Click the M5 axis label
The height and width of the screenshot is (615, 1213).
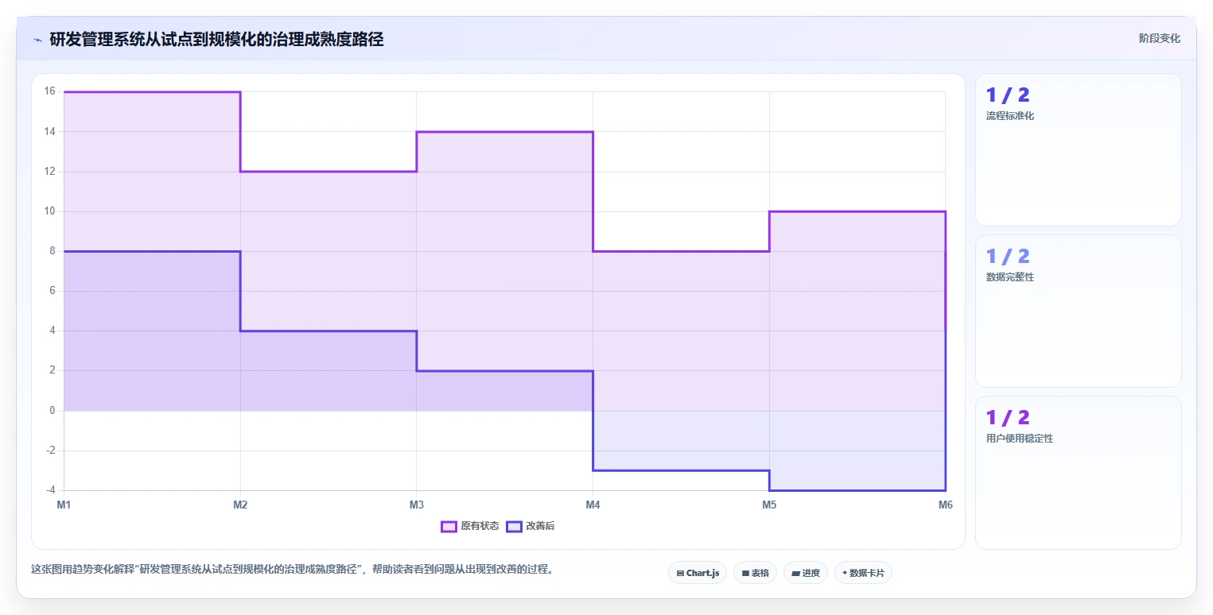click(769, 505)
